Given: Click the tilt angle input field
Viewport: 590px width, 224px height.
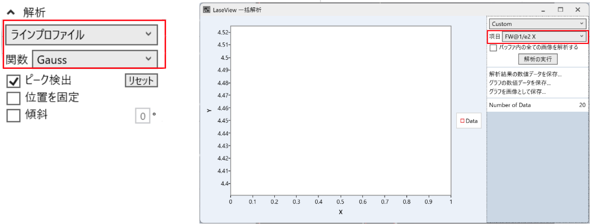Looking at the screenshot, I should pyautogui.click(x=143, y=115).
